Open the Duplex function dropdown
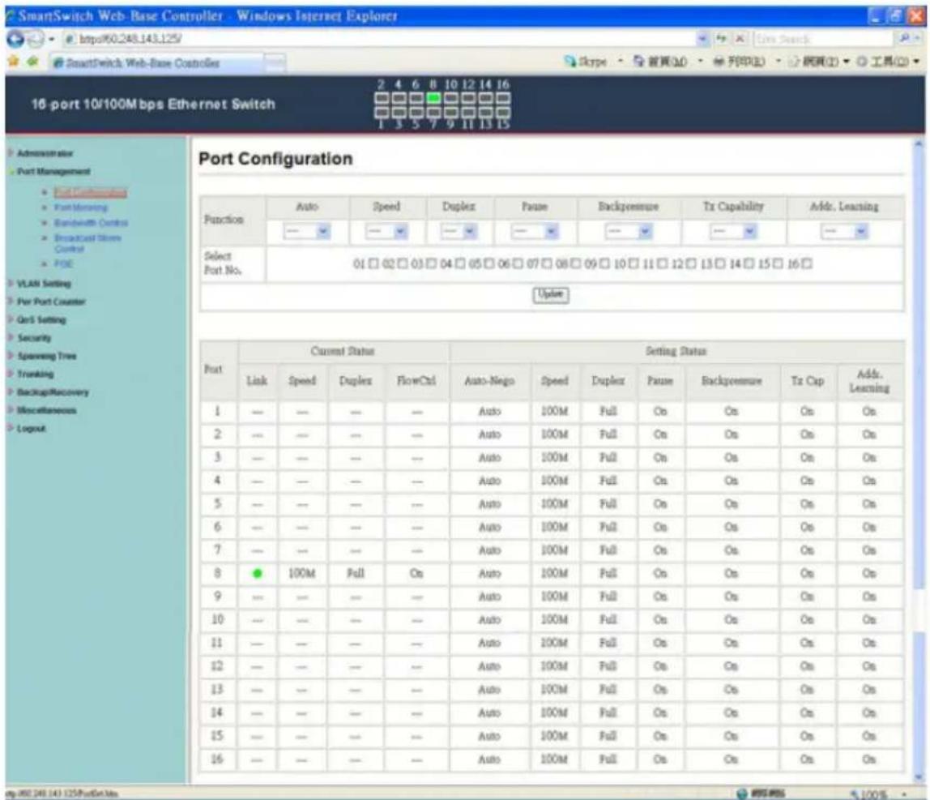Image resolution: width=930 pixels, height=800 pixels. 459,232
